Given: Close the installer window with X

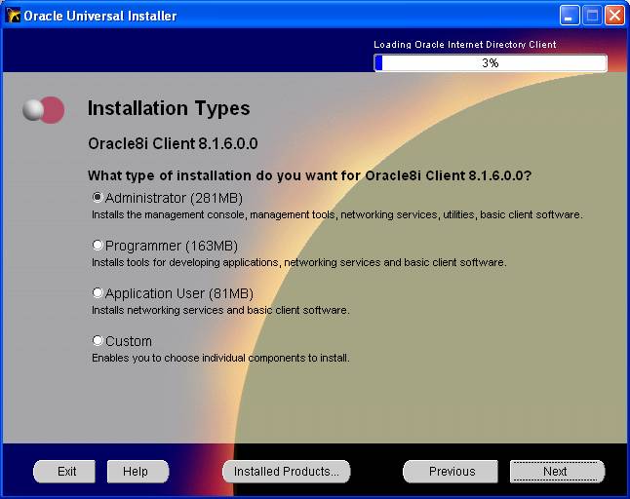Looking at the screenshot, I should click(614, 16).
